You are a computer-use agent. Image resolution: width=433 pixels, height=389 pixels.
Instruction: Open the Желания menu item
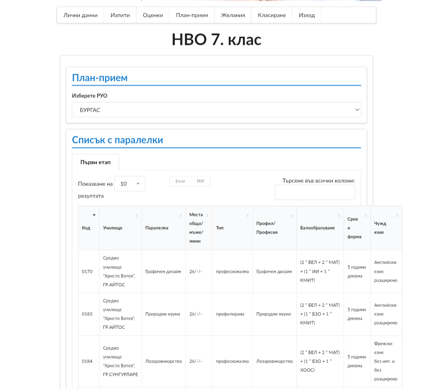[x=233, y=15]
